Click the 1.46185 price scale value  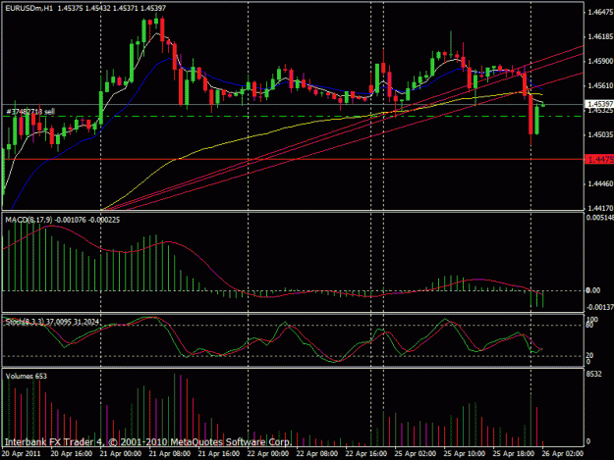[x=600, y=36]
